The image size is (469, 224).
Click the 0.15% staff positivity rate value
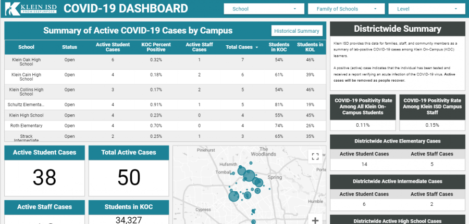[x=432, y=125]
